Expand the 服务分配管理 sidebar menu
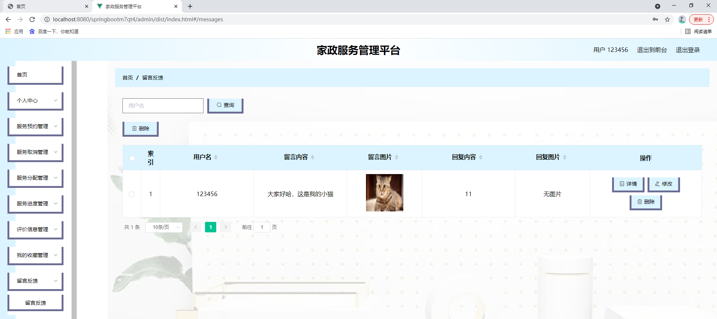Image resolution: width=717 pixels, height=319 pixels. [35, 178]
